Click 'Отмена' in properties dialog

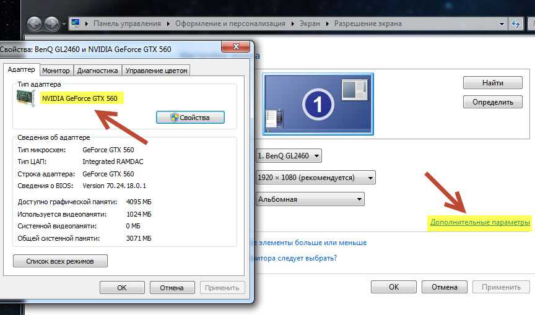tap(172, 288)
